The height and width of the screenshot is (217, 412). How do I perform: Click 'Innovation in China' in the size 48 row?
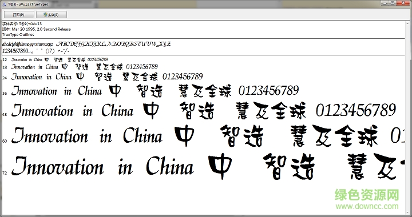click(73, 110)
